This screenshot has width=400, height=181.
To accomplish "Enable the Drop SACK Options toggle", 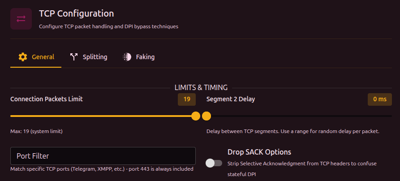I will tap(214, 163).
